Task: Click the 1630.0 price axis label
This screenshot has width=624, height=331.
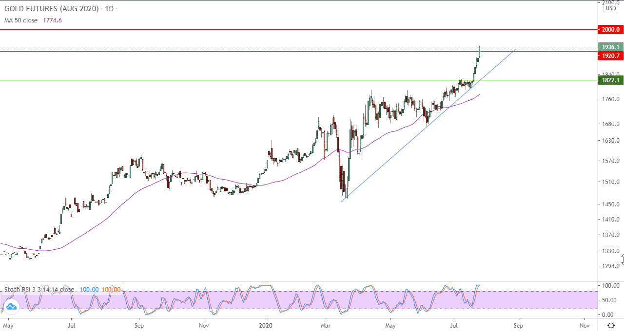Action: (x=610, y=141)
